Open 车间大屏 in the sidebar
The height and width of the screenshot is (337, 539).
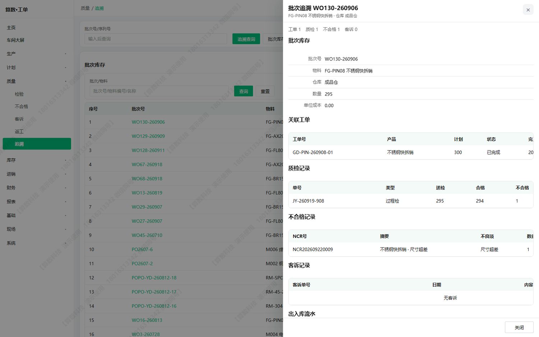(37, 40)
